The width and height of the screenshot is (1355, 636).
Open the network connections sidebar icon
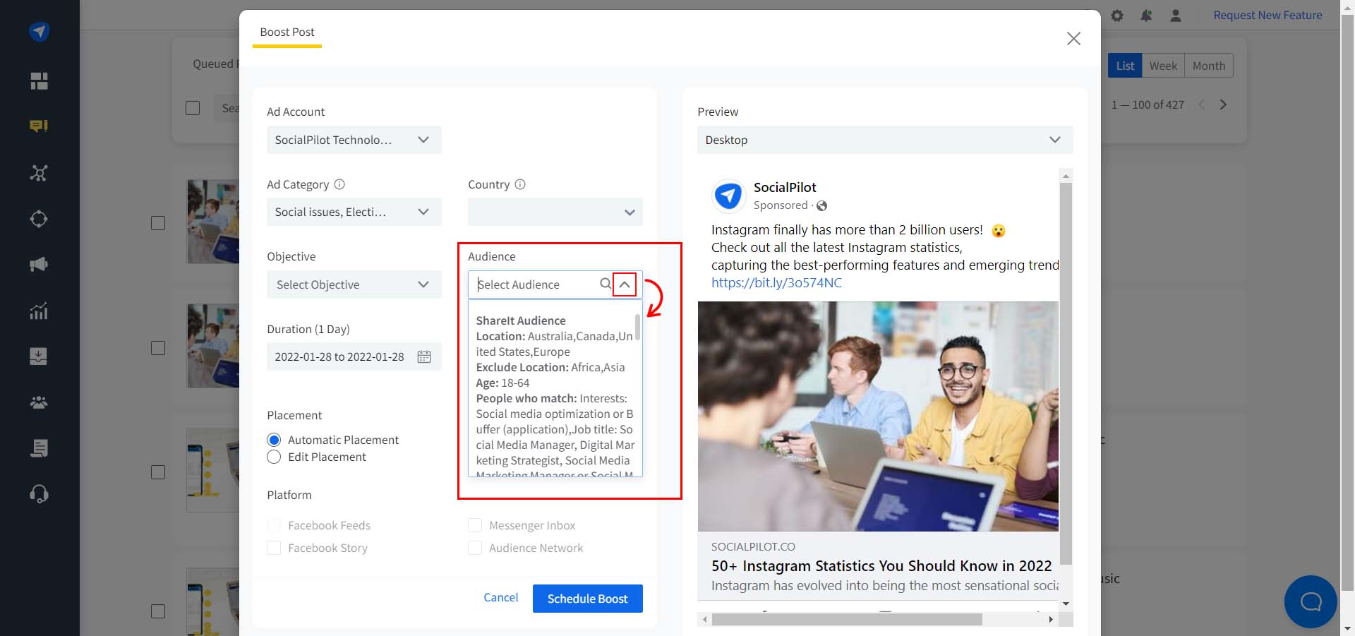click(x=39, y=173)
